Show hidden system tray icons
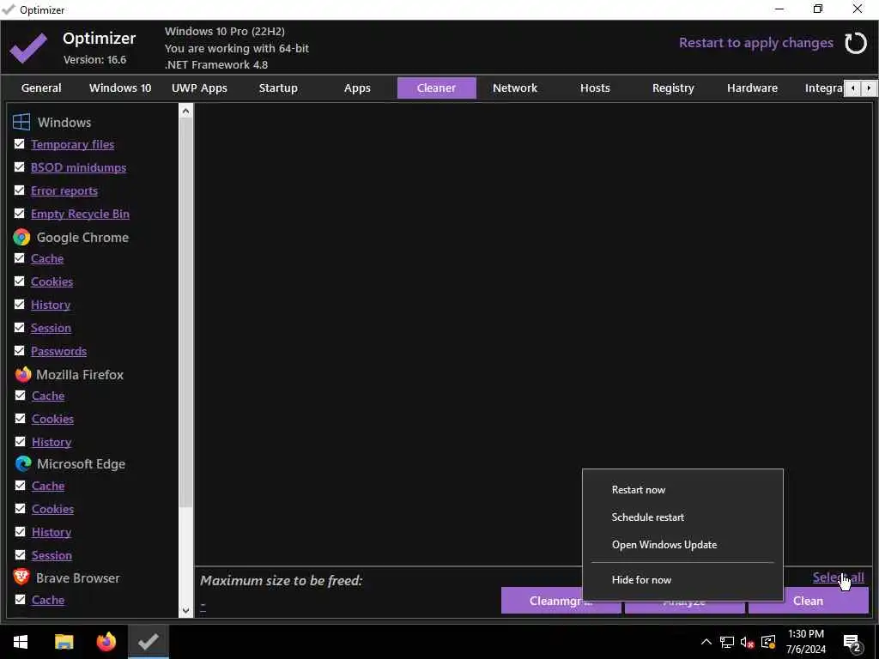 coord(706,642)
